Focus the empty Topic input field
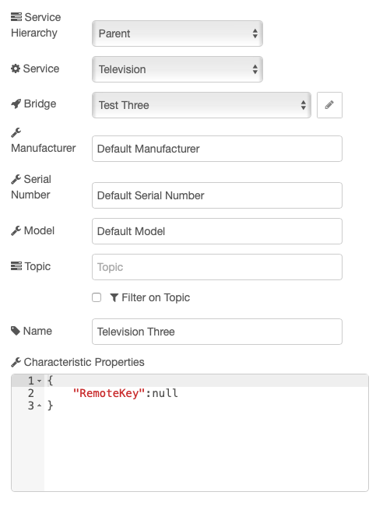 click(x=217, y=267)
